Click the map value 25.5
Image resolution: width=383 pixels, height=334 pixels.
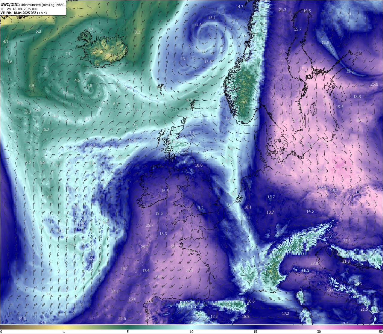click(145, 247)
